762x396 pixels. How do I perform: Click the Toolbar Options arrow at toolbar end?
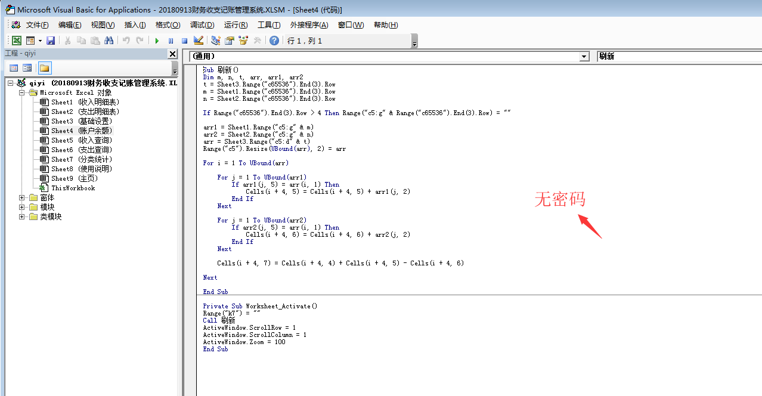[x=414, y=41]
